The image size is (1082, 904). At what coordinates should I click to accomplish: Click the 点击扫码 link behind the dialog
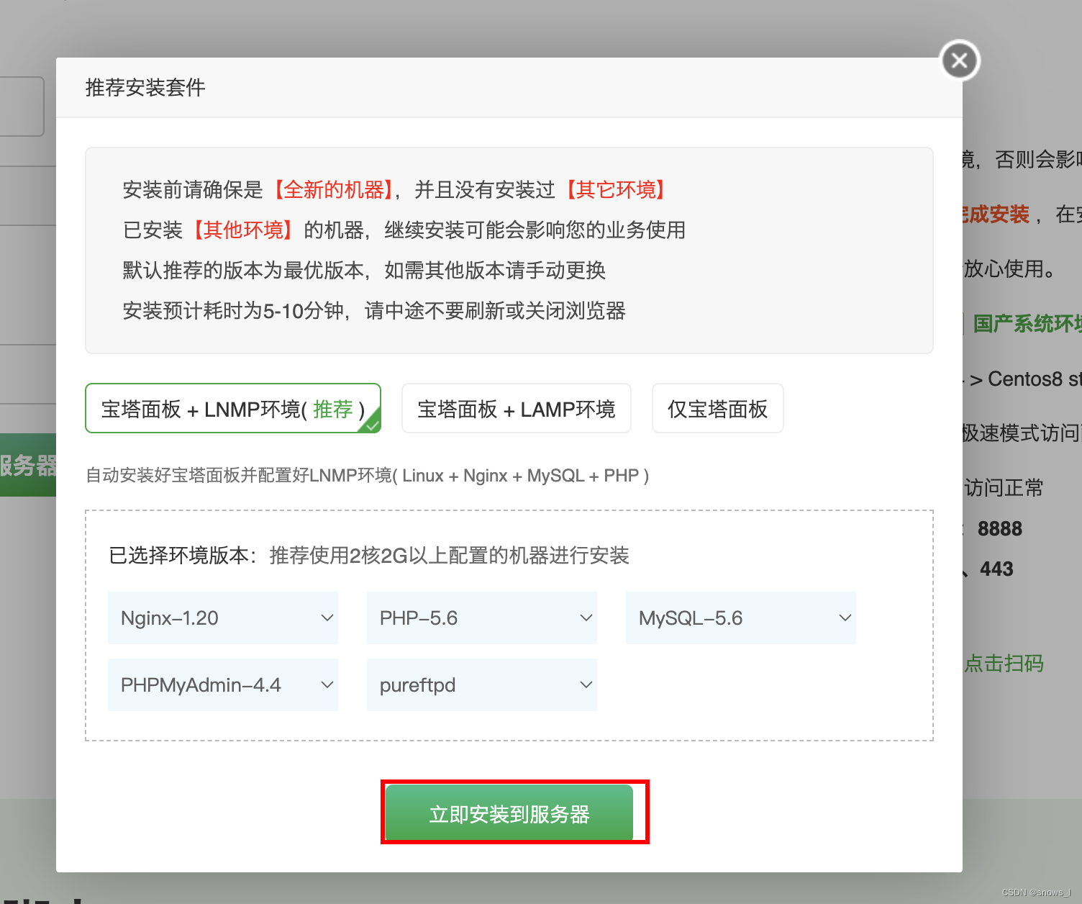coord(1004,663)
